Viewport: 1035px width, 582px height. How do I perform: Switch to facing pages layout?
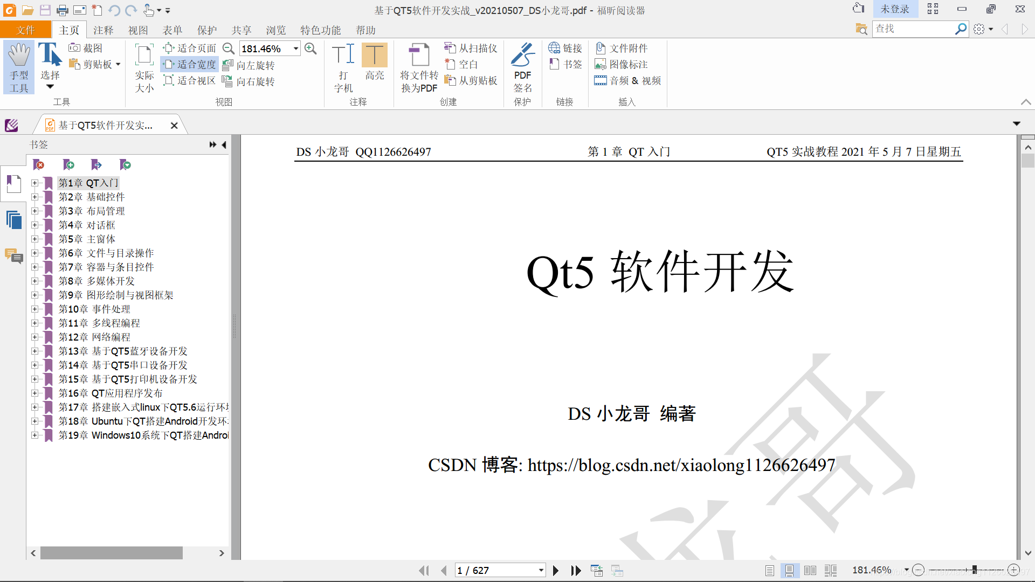point(810,570)
